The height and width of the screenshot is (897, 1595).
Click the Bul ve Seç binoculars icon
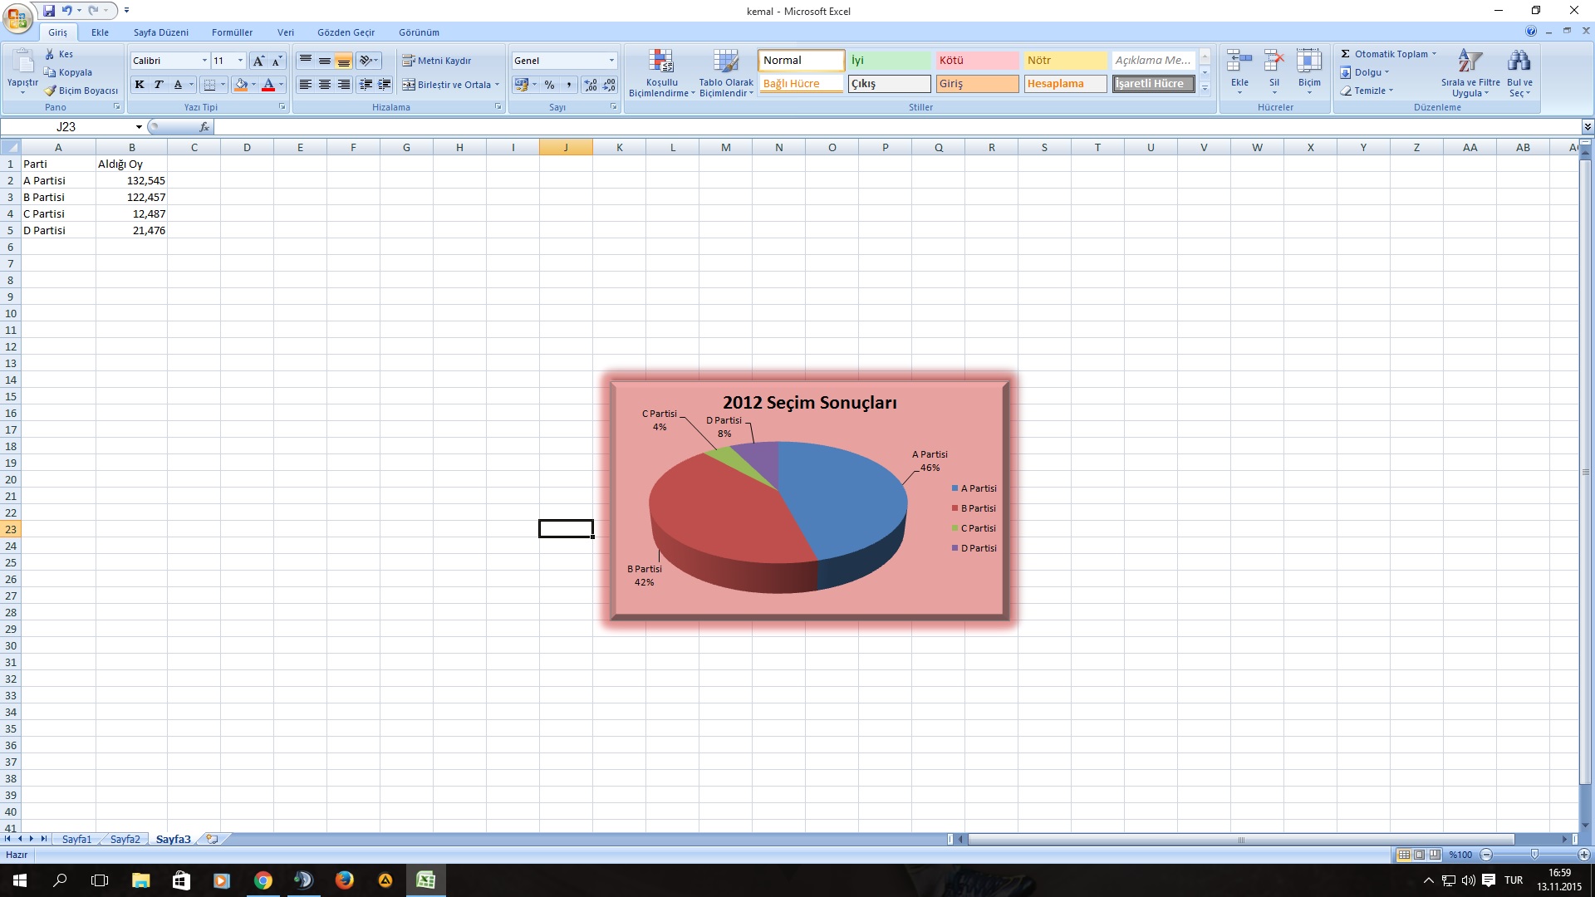(1519, 61)
